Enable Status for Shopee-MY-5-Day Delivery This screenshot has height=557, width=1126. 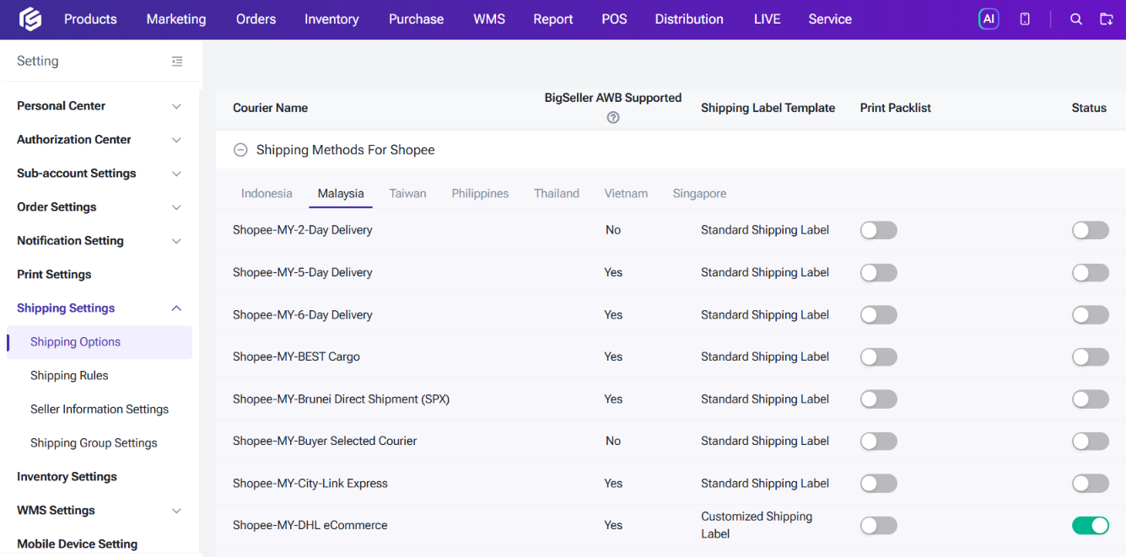click(x=1091, y=272)
